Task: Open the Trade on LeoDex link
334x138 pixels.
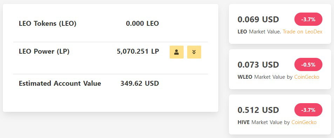Action: (302, 32)
